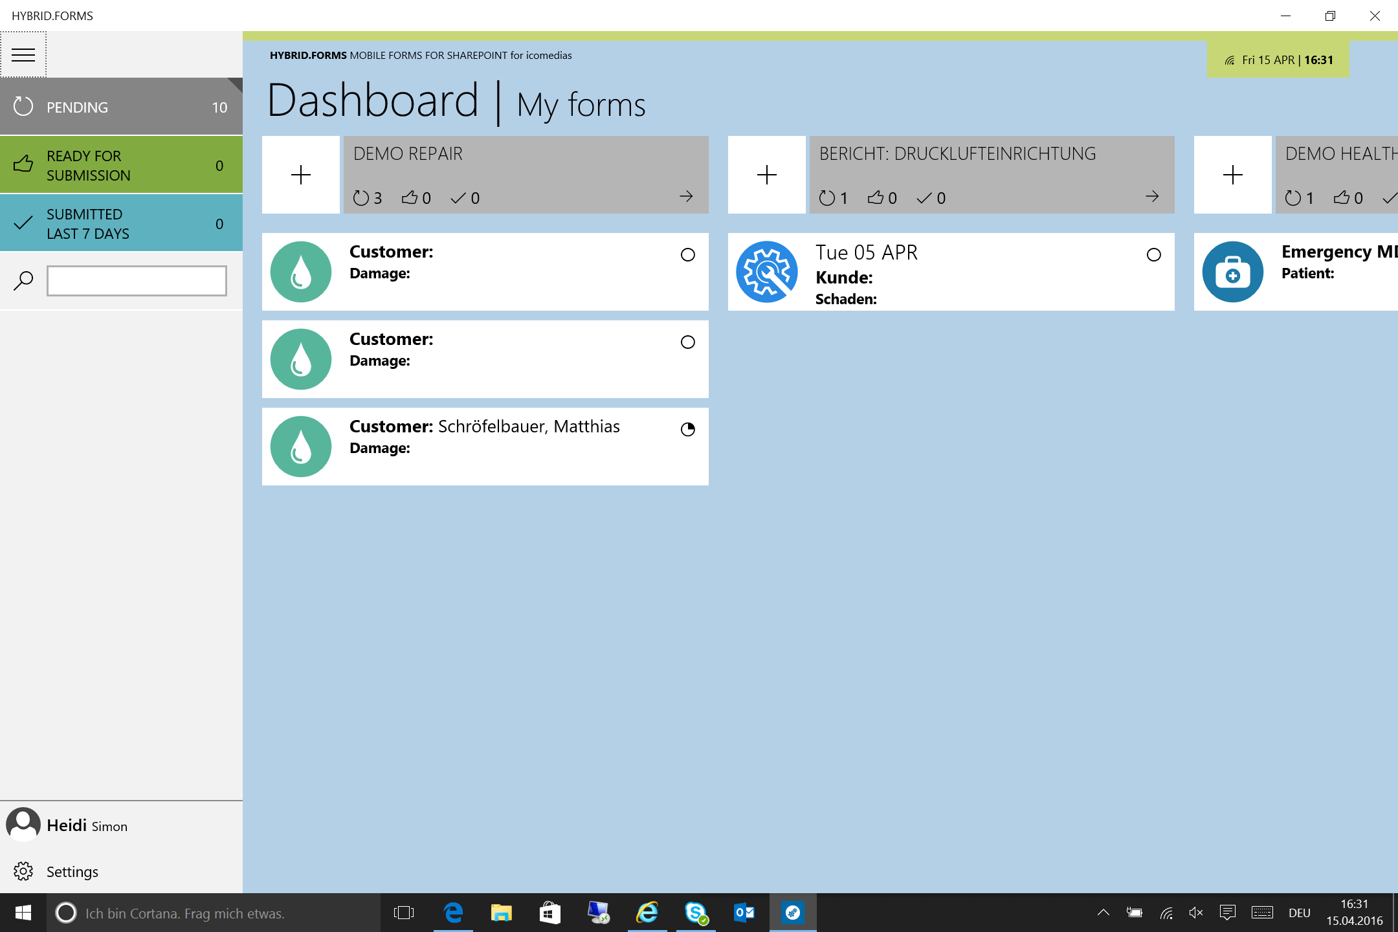Open Skype from the taskbar
Screen dimensions: 1398x932
pyautogui.click(x=696, y=913)
